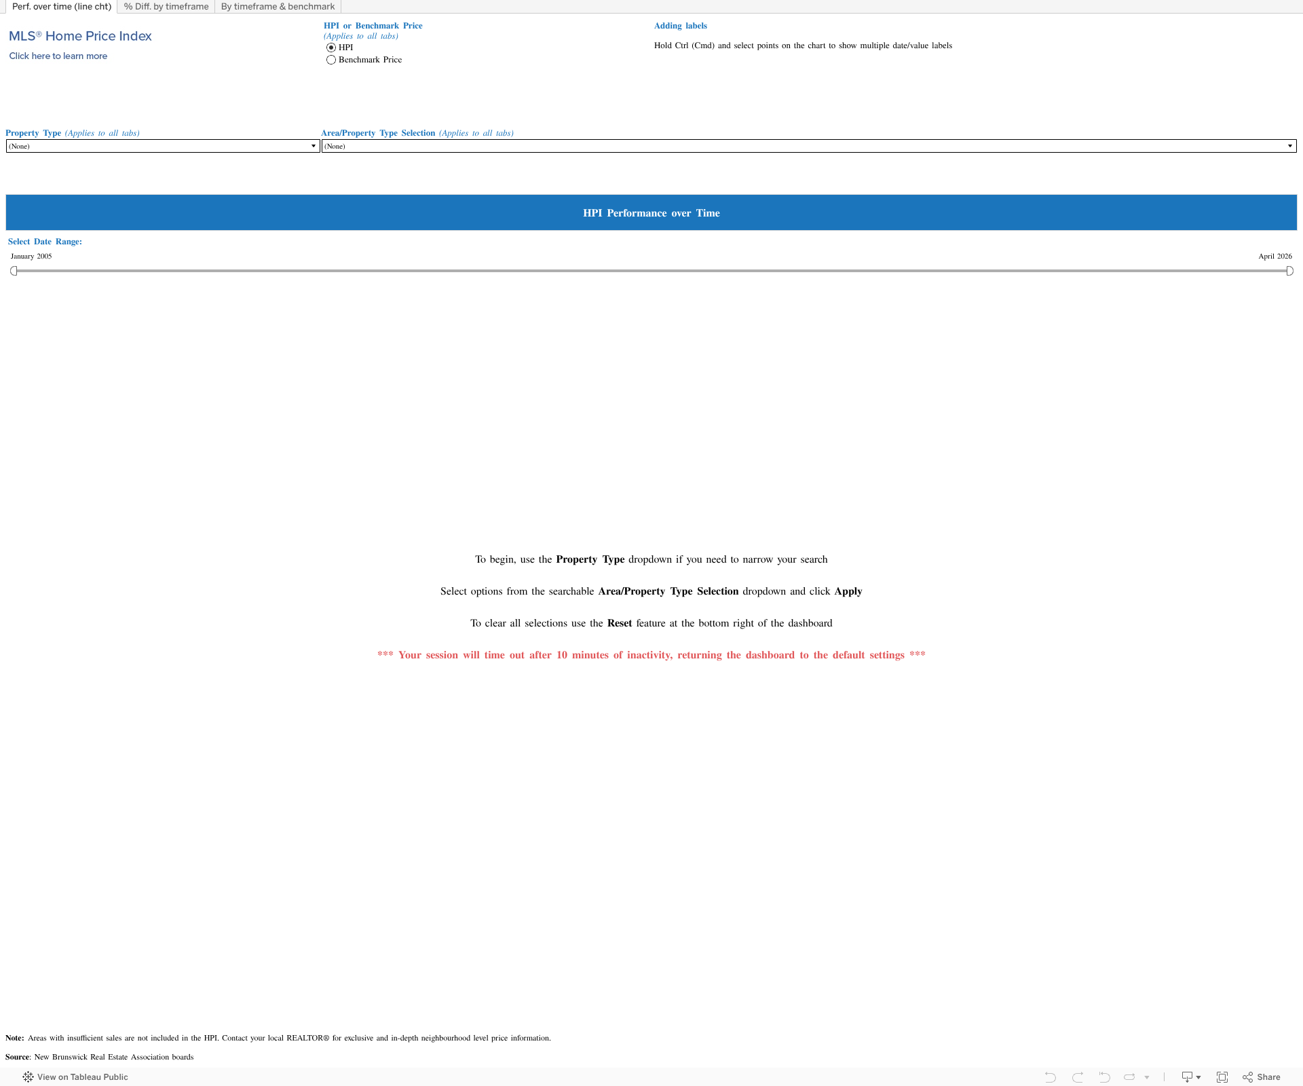Image resolution: width=1303 pixels, height=1086 pixels.
Task: Click the January 2005 start slider handle
Action: 14,271
